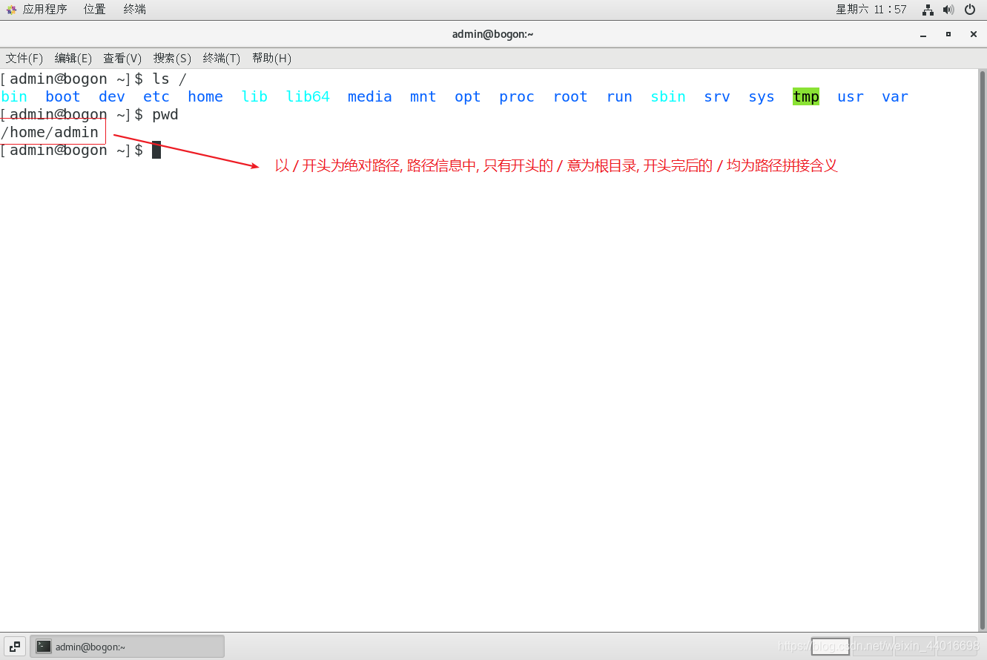The height and width of the screenshot is (660, 987).
Task: Click the 'usr' directory name
Action: tap(851, 96)
